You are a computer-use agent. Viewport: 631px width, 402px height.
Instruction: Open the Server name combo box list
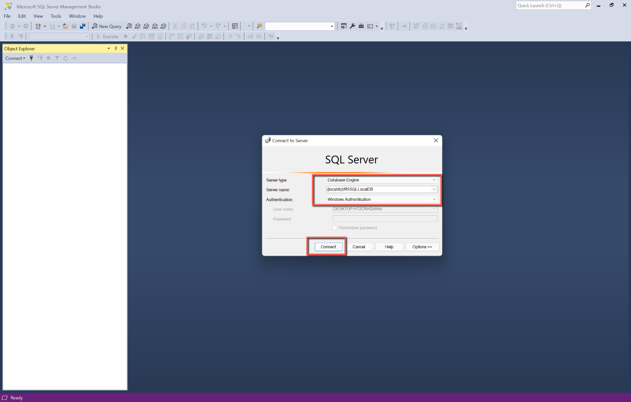coord(434,189)
